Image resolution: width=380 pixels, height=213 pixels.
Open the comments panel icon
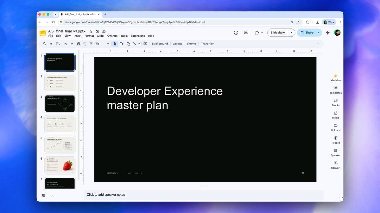[x=246, y=33]
